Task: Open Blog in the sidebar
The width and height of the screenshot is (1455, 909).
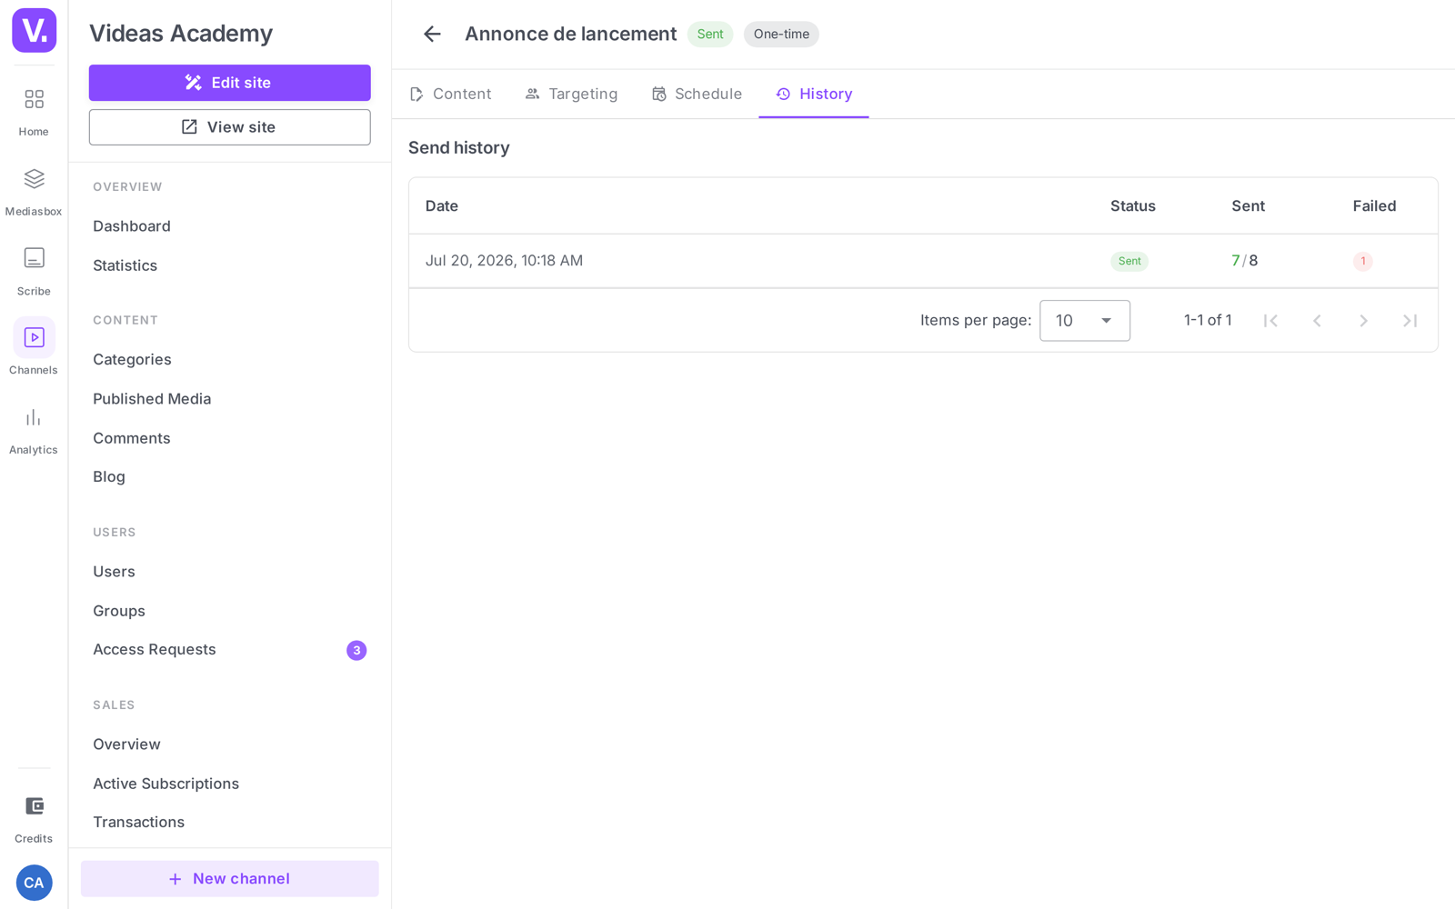Action: (109, 477)
